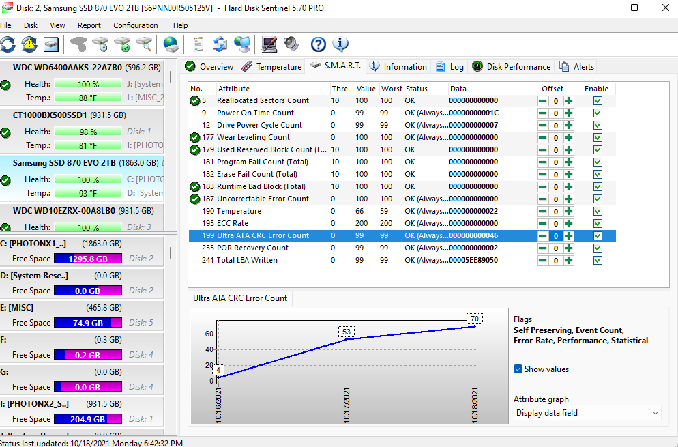678x447 pixels.
Task: Click the blue info bubble toolbar icon
Action: (340, 44)
